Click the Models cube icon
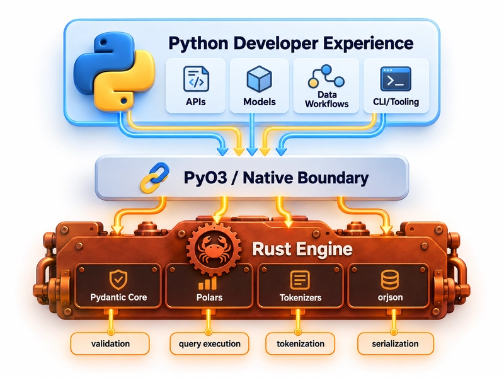504x378 pixels. pos(260,79)
